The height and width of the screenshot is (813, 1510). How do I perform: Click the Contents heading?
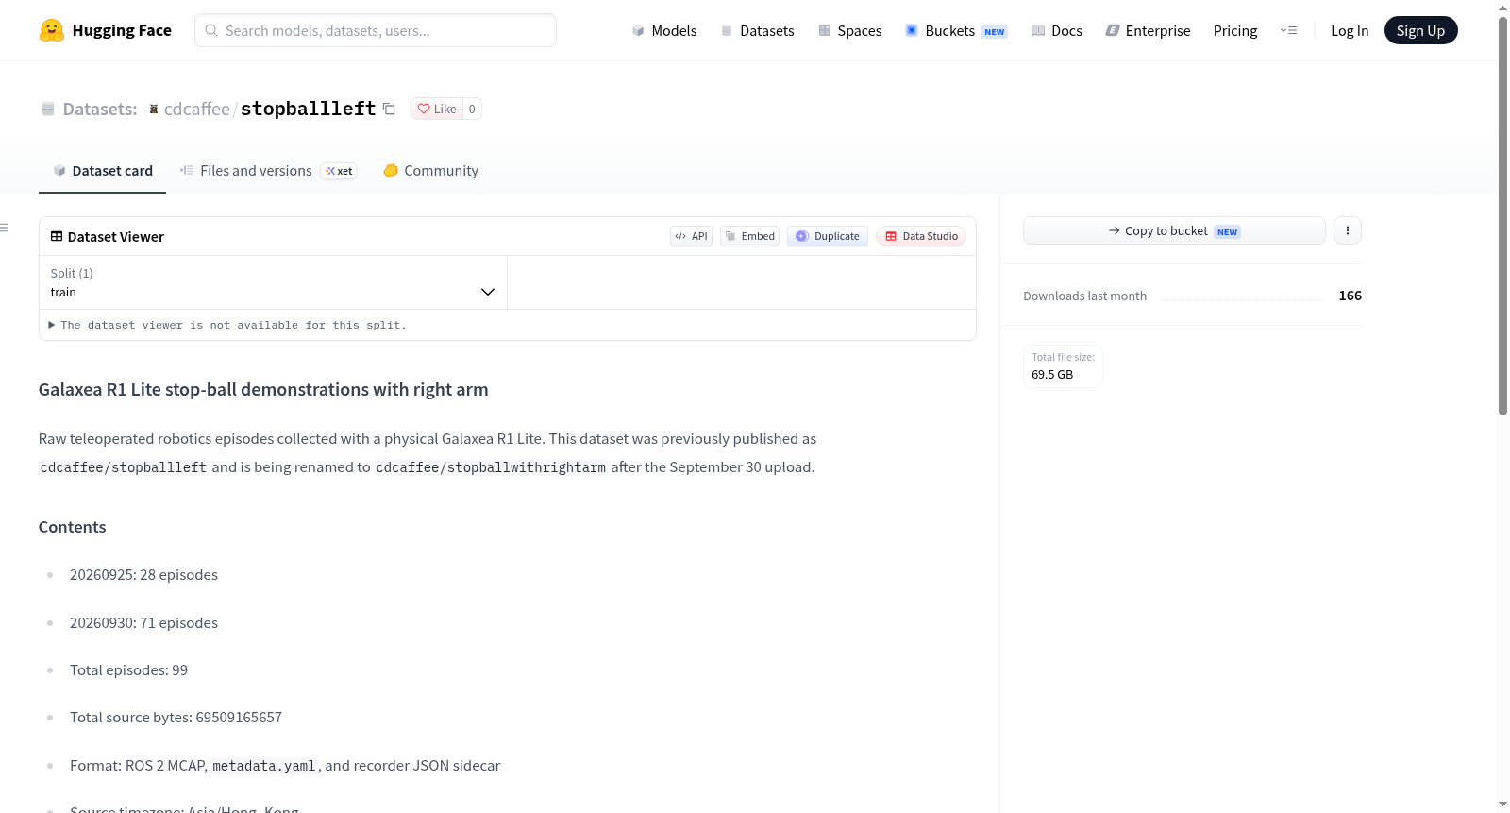pos(72,527)
